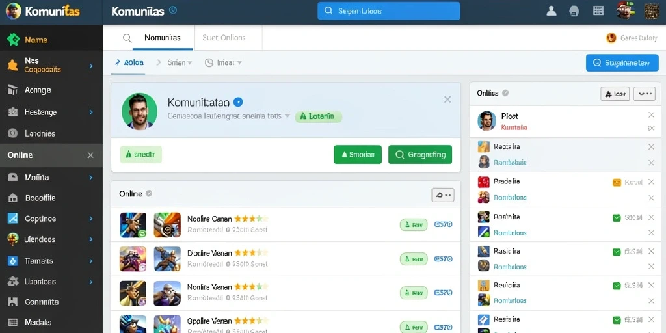Image resolution: width=666 pixels, height=333 pixels.
Task: Expand the Ulendoos submenu chevron
Action: pyautogui.click(x=91, y=239)
